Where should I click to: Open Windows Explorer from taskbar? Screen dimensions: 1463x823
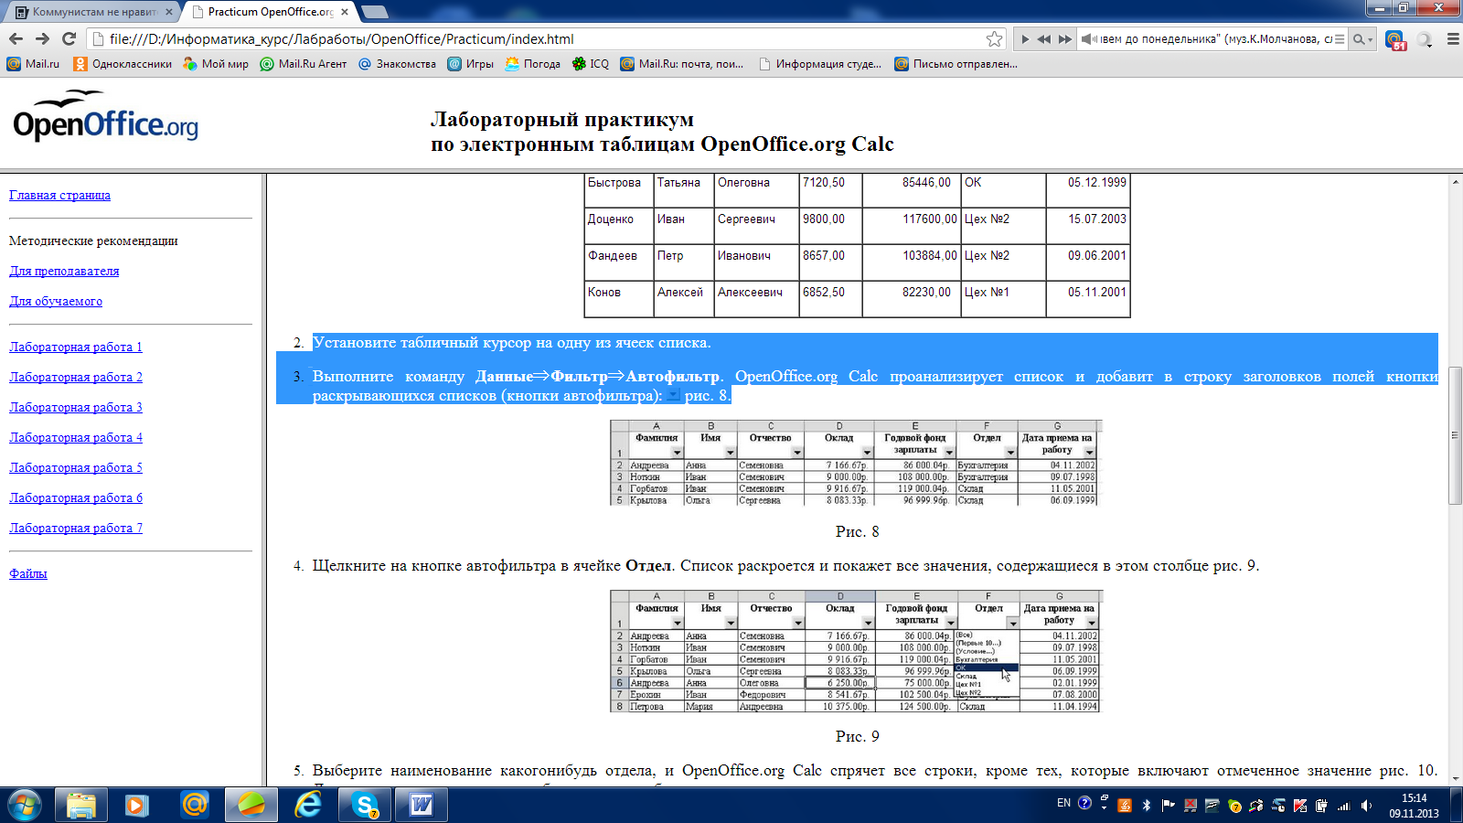pyautogui.click(x=81, y=805)
